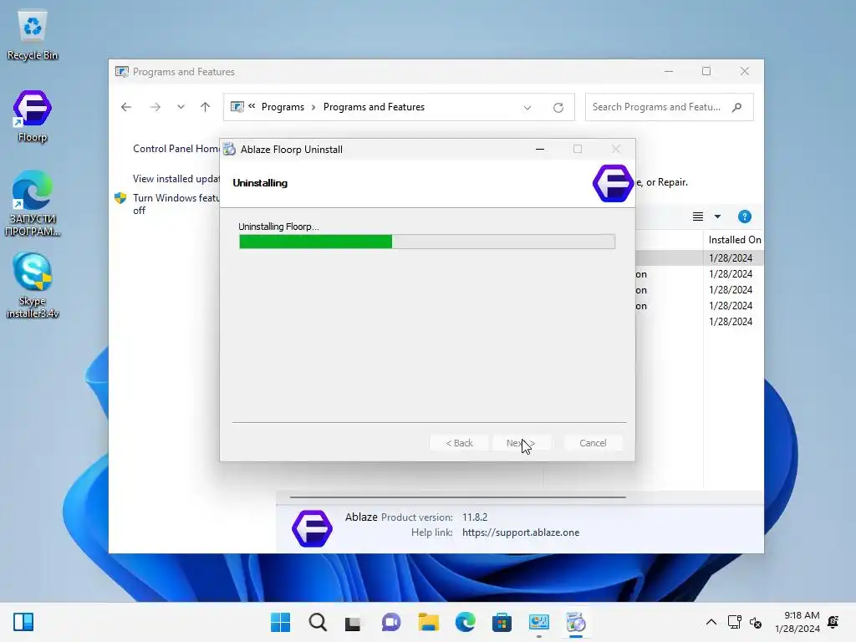Click Cancel in the Floorp uninstaller
Image resolution: width=856 pixels, height=642 pixels.
click(x=593, y=443)
